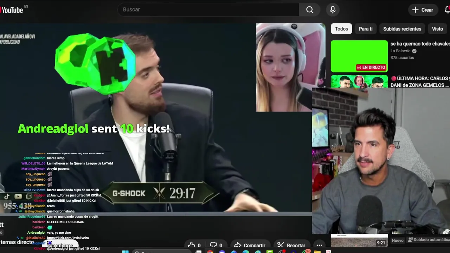Click the magnifier search button
This screenshot has width=450, height=253.
310,10
